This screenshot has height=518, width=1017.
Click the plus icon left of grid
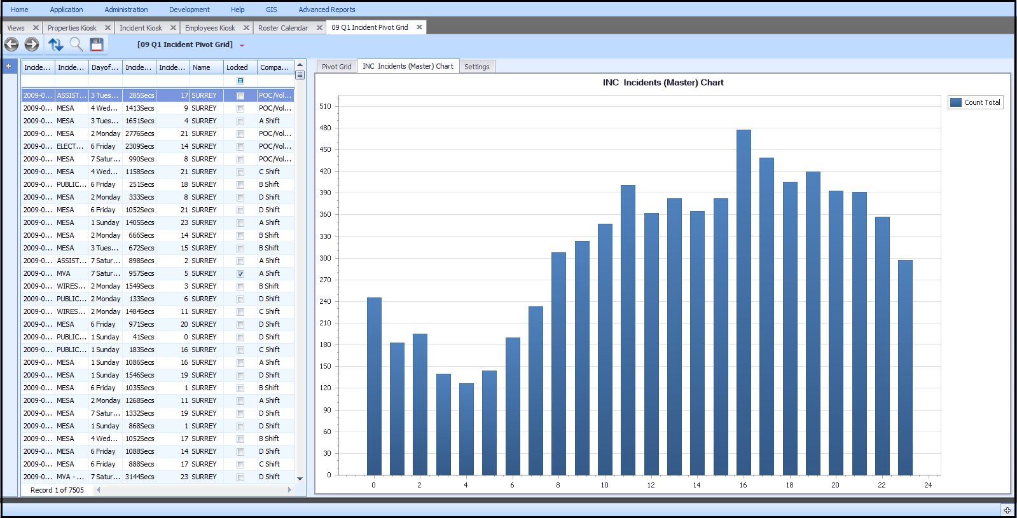pyautogui.click(x=8, y=66)
